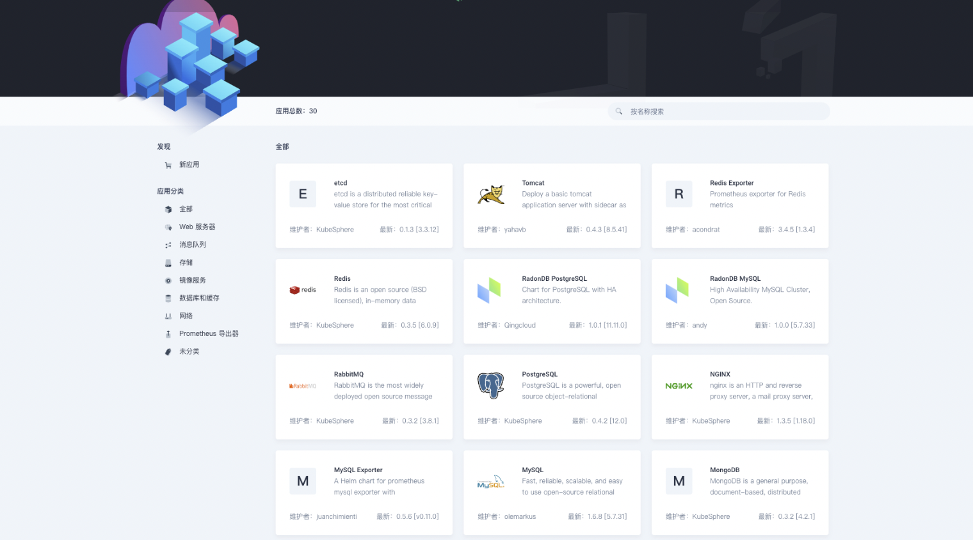Click the etcd letter E app icon

(x=303, y=194)
